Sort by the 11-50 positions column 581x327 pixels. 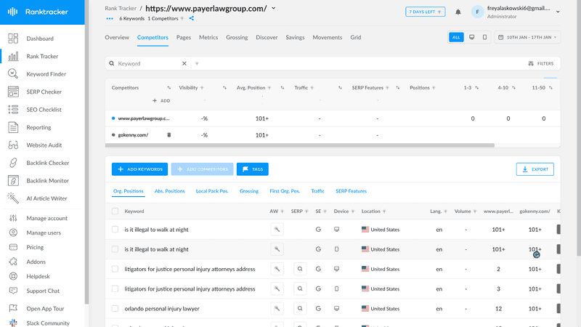pos(550,88)
